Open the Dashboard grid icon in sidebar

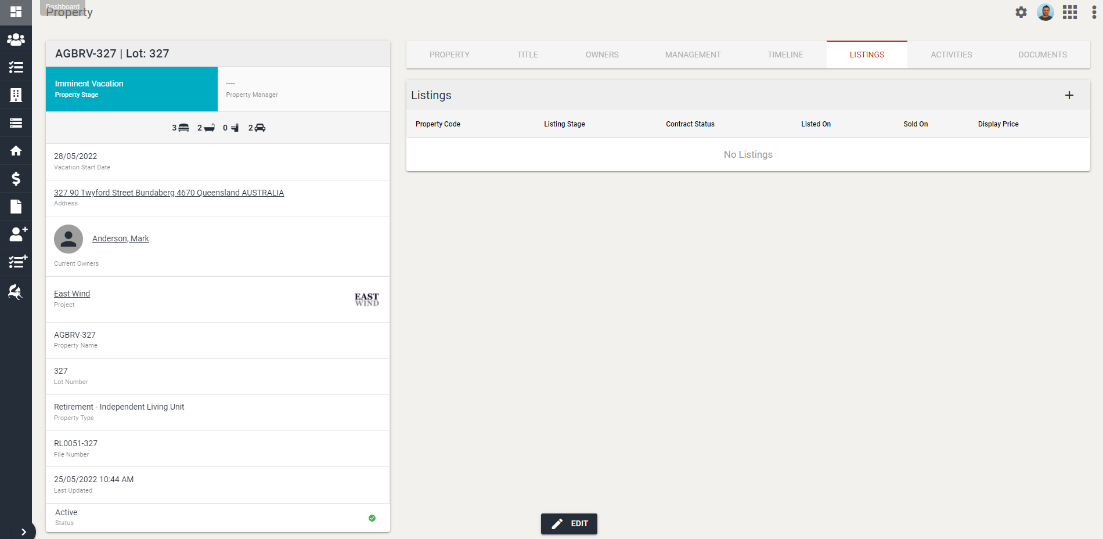16,12
